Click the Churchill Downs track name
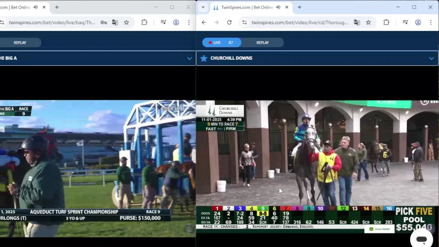 click(x=231, y=58)
